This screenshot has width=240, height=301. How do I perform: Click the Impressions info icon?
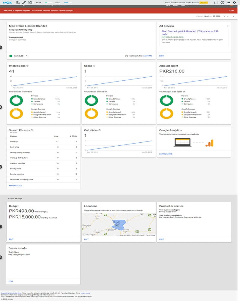(x=27, y=66)
